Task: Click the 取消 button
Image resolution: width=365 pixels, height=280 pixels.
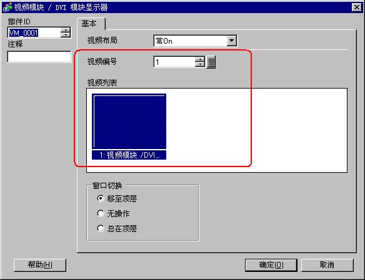Action: (x=327, y=265)
